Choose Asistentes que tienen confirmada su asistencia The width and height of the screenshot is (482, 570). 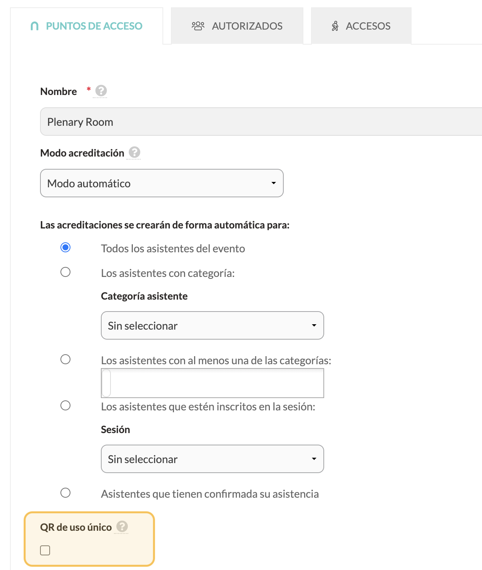pos(65,493)
